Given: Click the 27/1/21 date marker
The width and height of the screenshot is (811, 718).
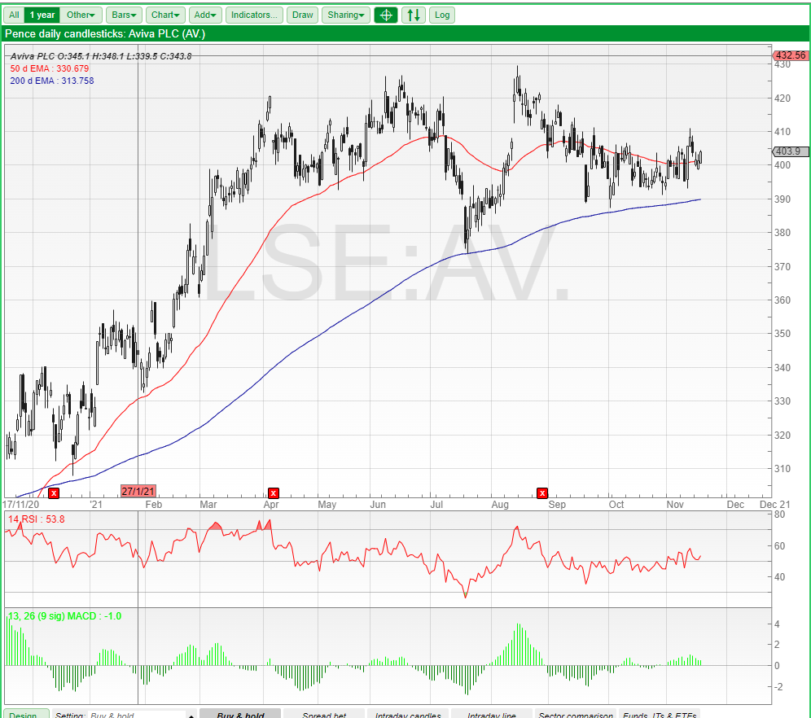Looking at the screenshot, I should (138, 491).
